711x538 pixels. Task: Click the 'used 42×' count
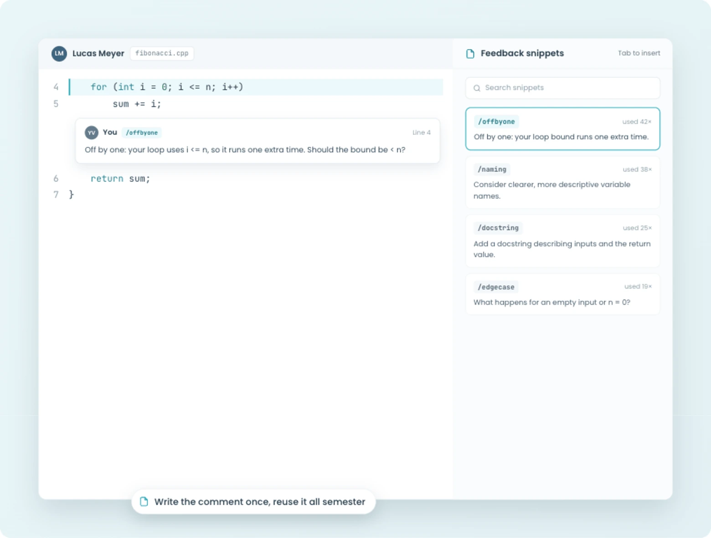click(x=637, y=122)
